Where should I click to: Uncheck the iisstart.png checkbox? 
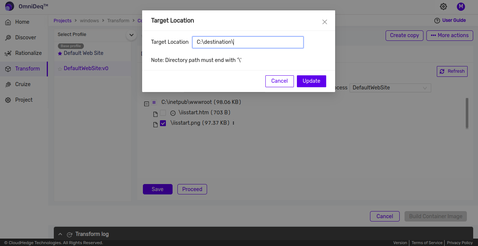pos(163,124)
